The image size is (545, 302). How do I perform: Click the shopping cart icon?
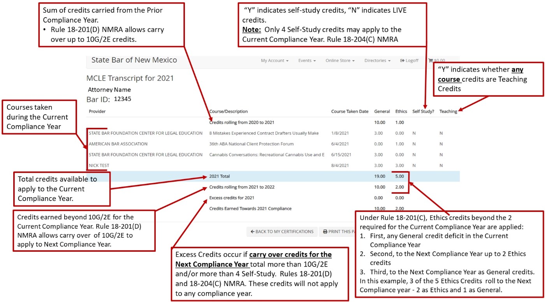(x=431, y=60)
